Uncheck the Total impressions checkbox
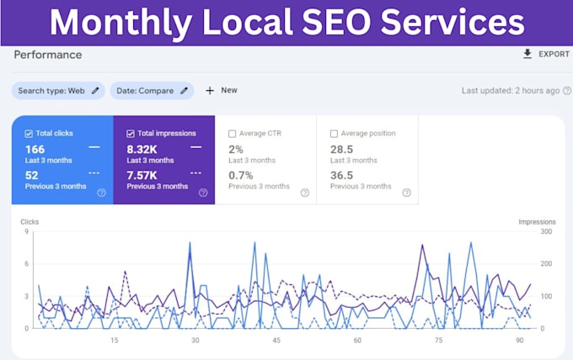573x360 pixels. click(131, 134)
